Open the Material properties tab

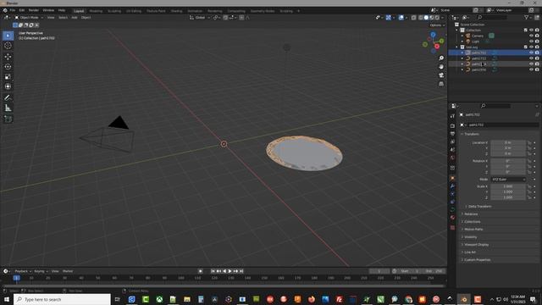point(452,218)
